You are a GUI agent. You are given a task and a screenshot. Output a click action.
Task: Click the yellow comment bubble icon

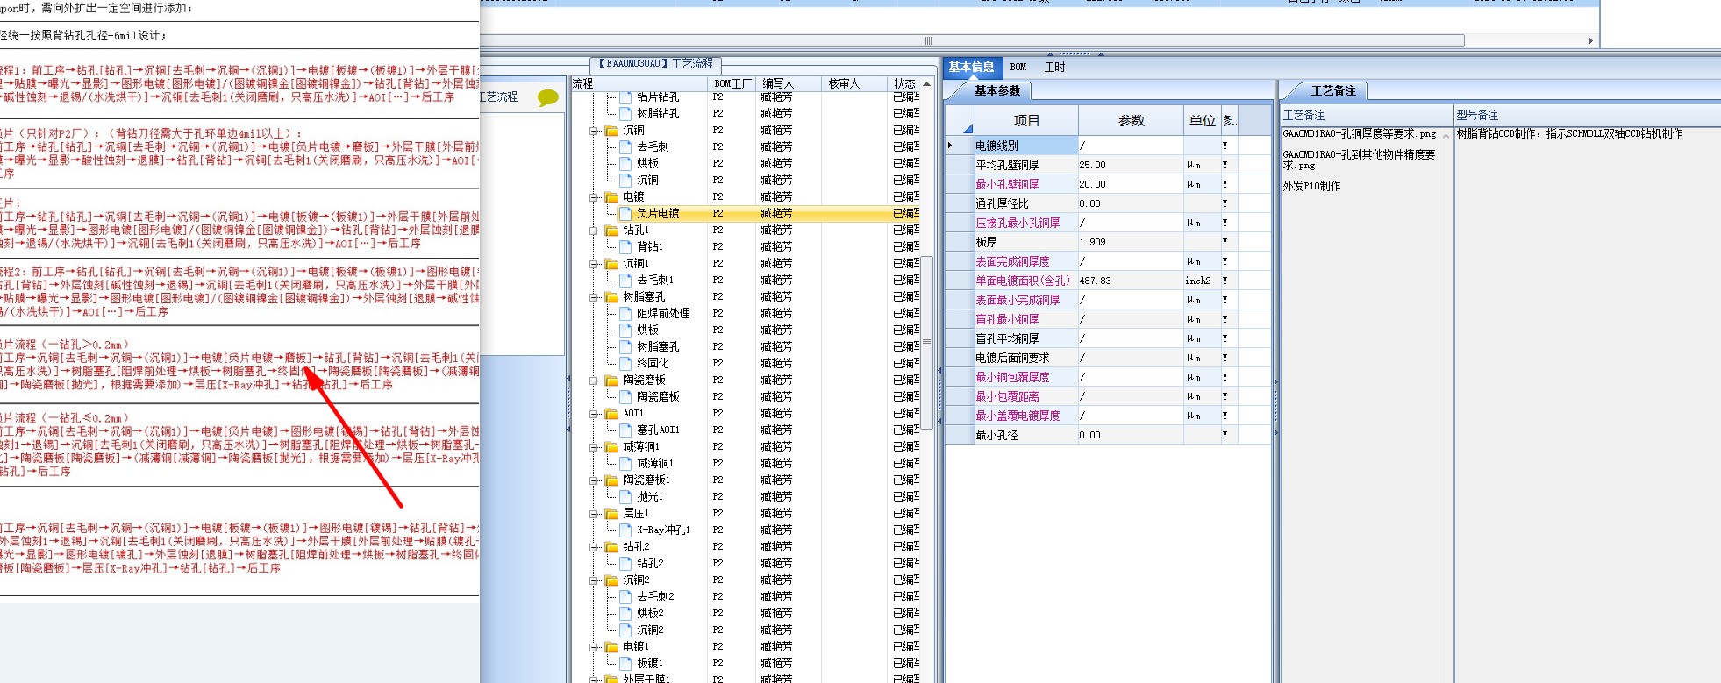[x=547, y=97]
